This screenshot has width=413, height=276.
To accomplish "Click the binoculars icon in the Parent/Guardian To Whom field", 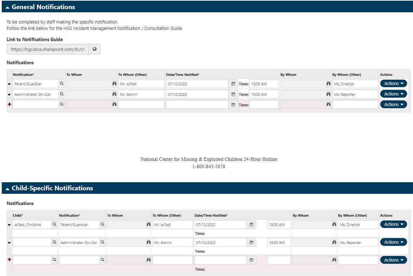I will pyautogui.click(x=114, y=84).
